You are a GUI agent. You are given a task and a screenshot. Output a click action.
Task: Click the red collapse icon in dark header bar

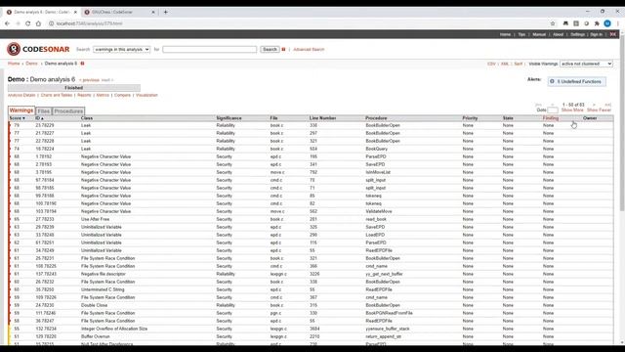(x=613, y=34)
